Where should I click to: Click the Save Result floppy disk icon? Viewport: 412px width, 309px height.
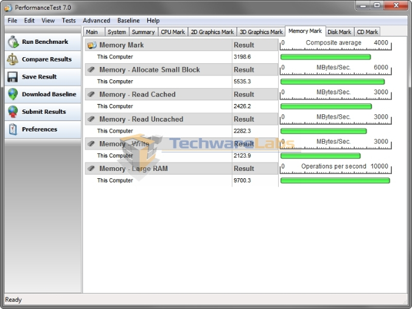[12, 77]
